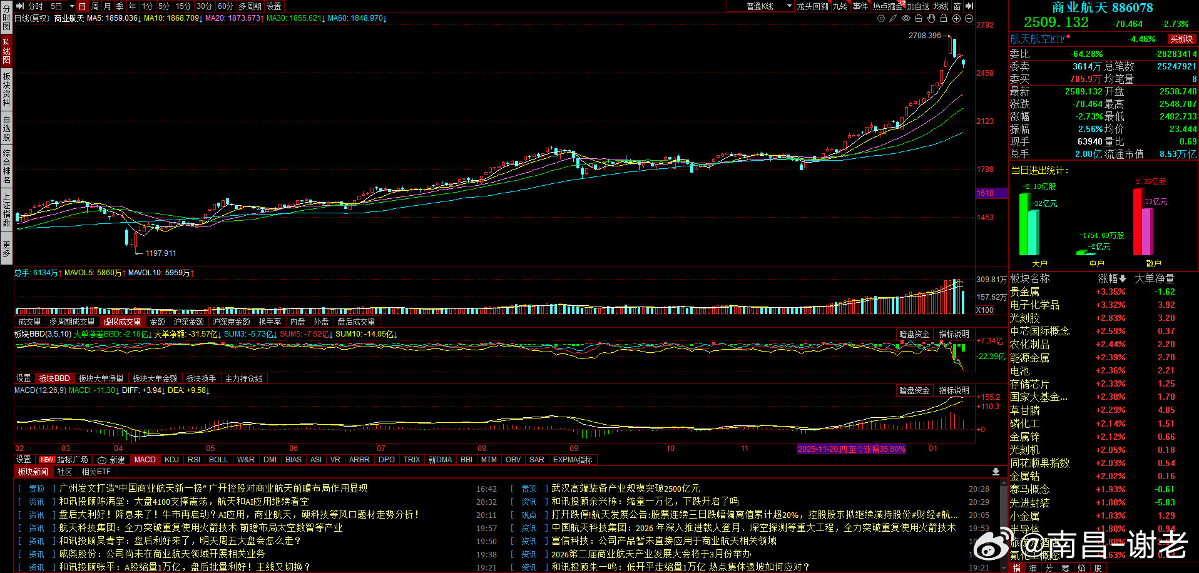
Task: Open the 航天航空ETF link
Action: (1037, 39)
